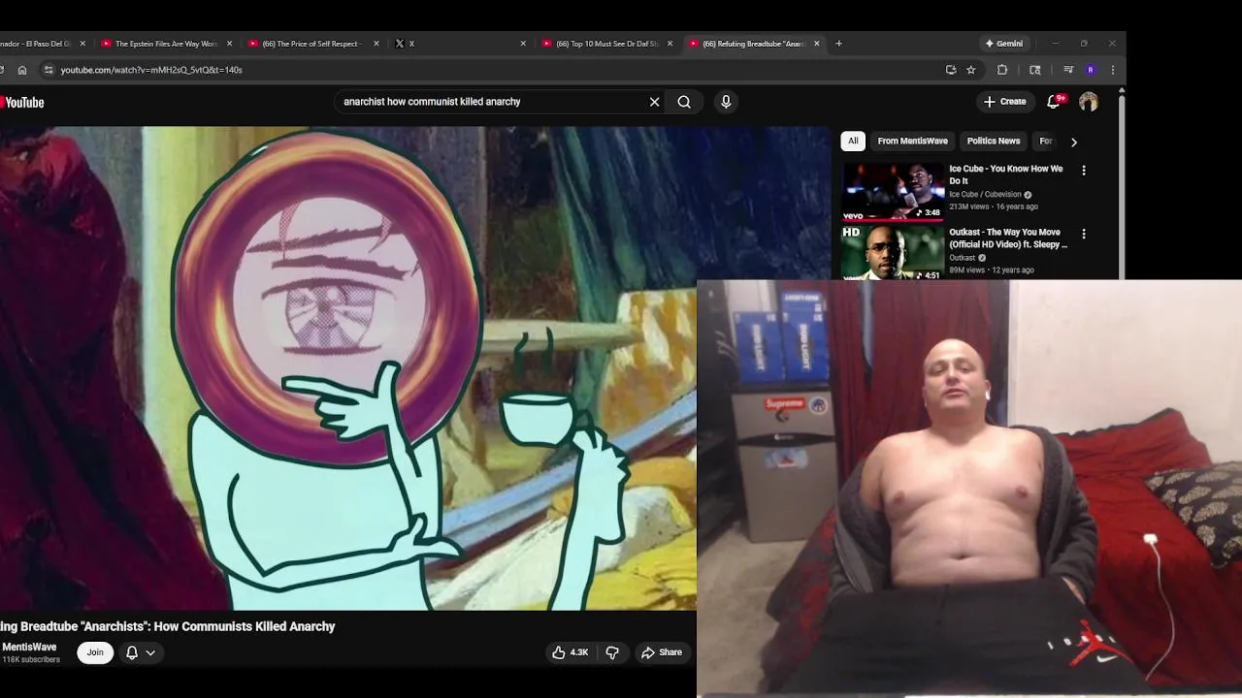Show more filter chips with right arrow

click(x=1073, y=142)
